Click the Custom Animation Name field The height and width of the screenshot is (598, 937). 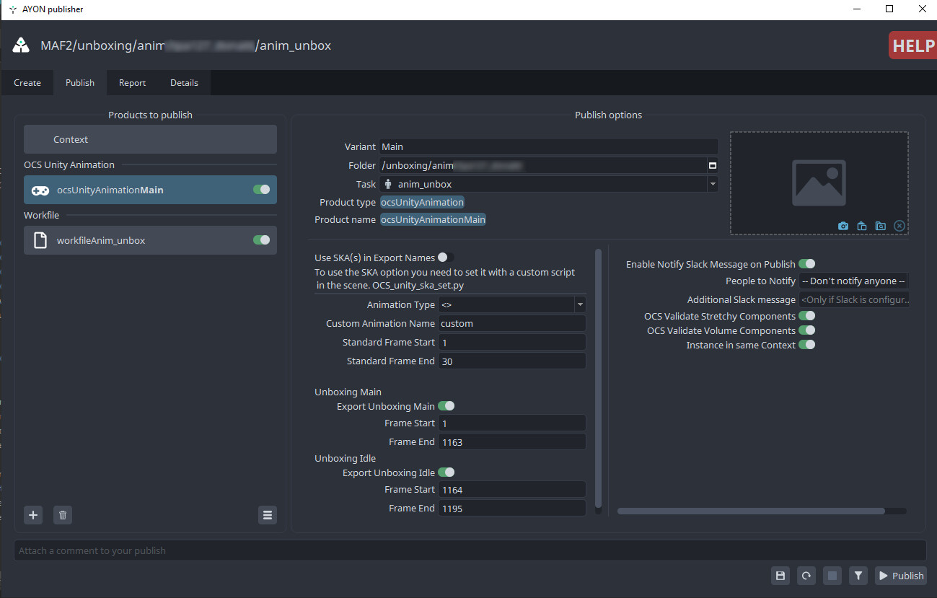point(511,323)
